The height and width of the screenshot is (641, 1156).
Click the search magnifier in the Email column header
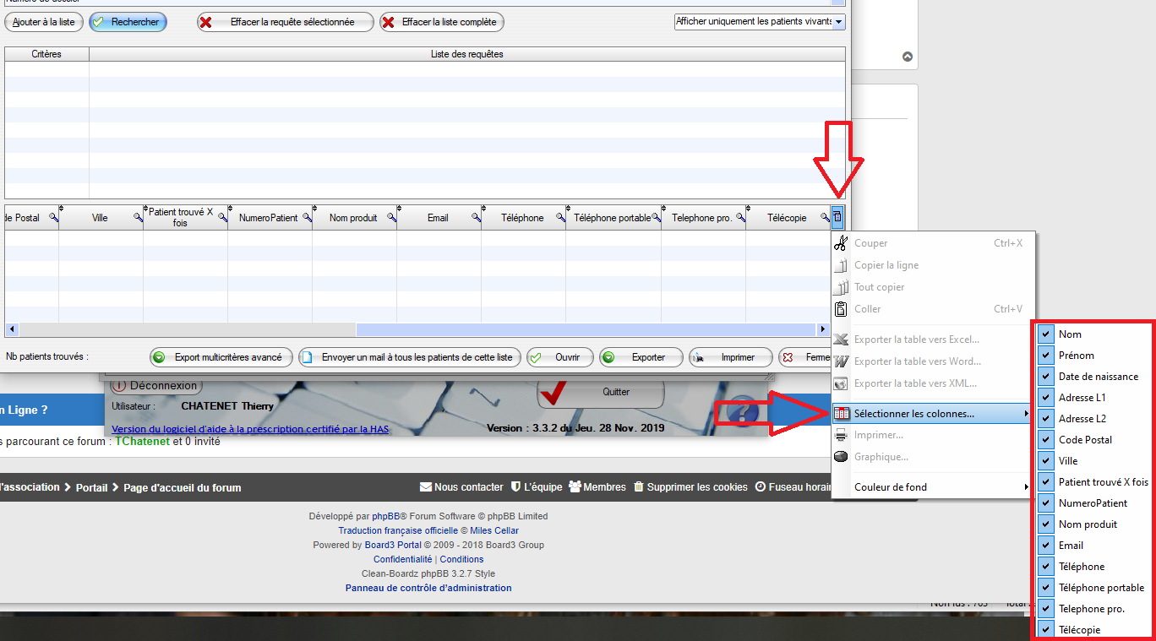tap(476, 218)
